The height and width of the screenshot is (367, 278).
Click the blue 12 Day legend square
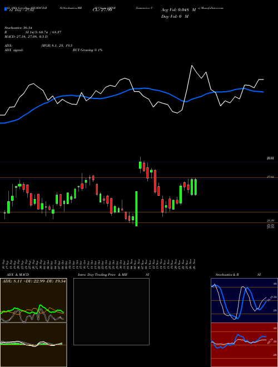tap(6, 9)
